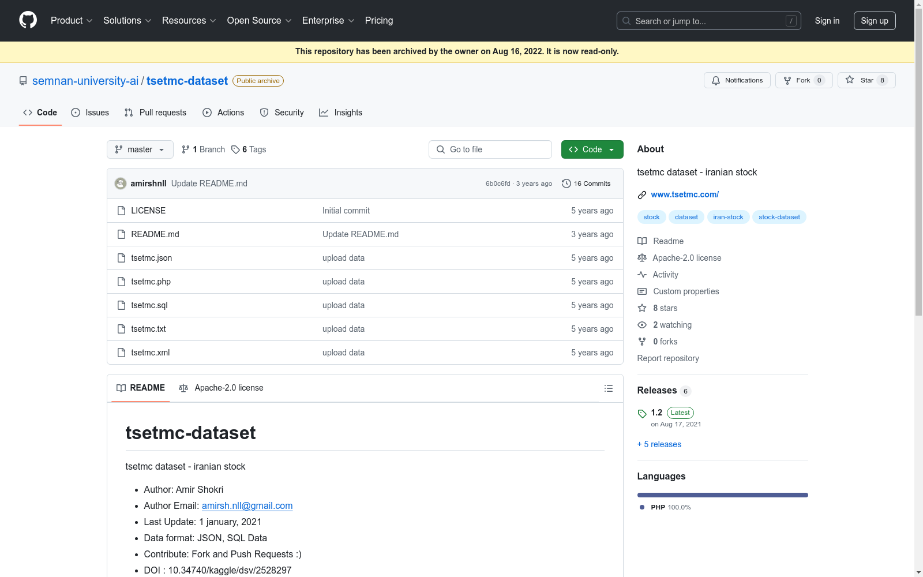The width and height of the screenshot is (923, 577).
Task: Click the stock topic tag
Action: (x=651, y=217)
